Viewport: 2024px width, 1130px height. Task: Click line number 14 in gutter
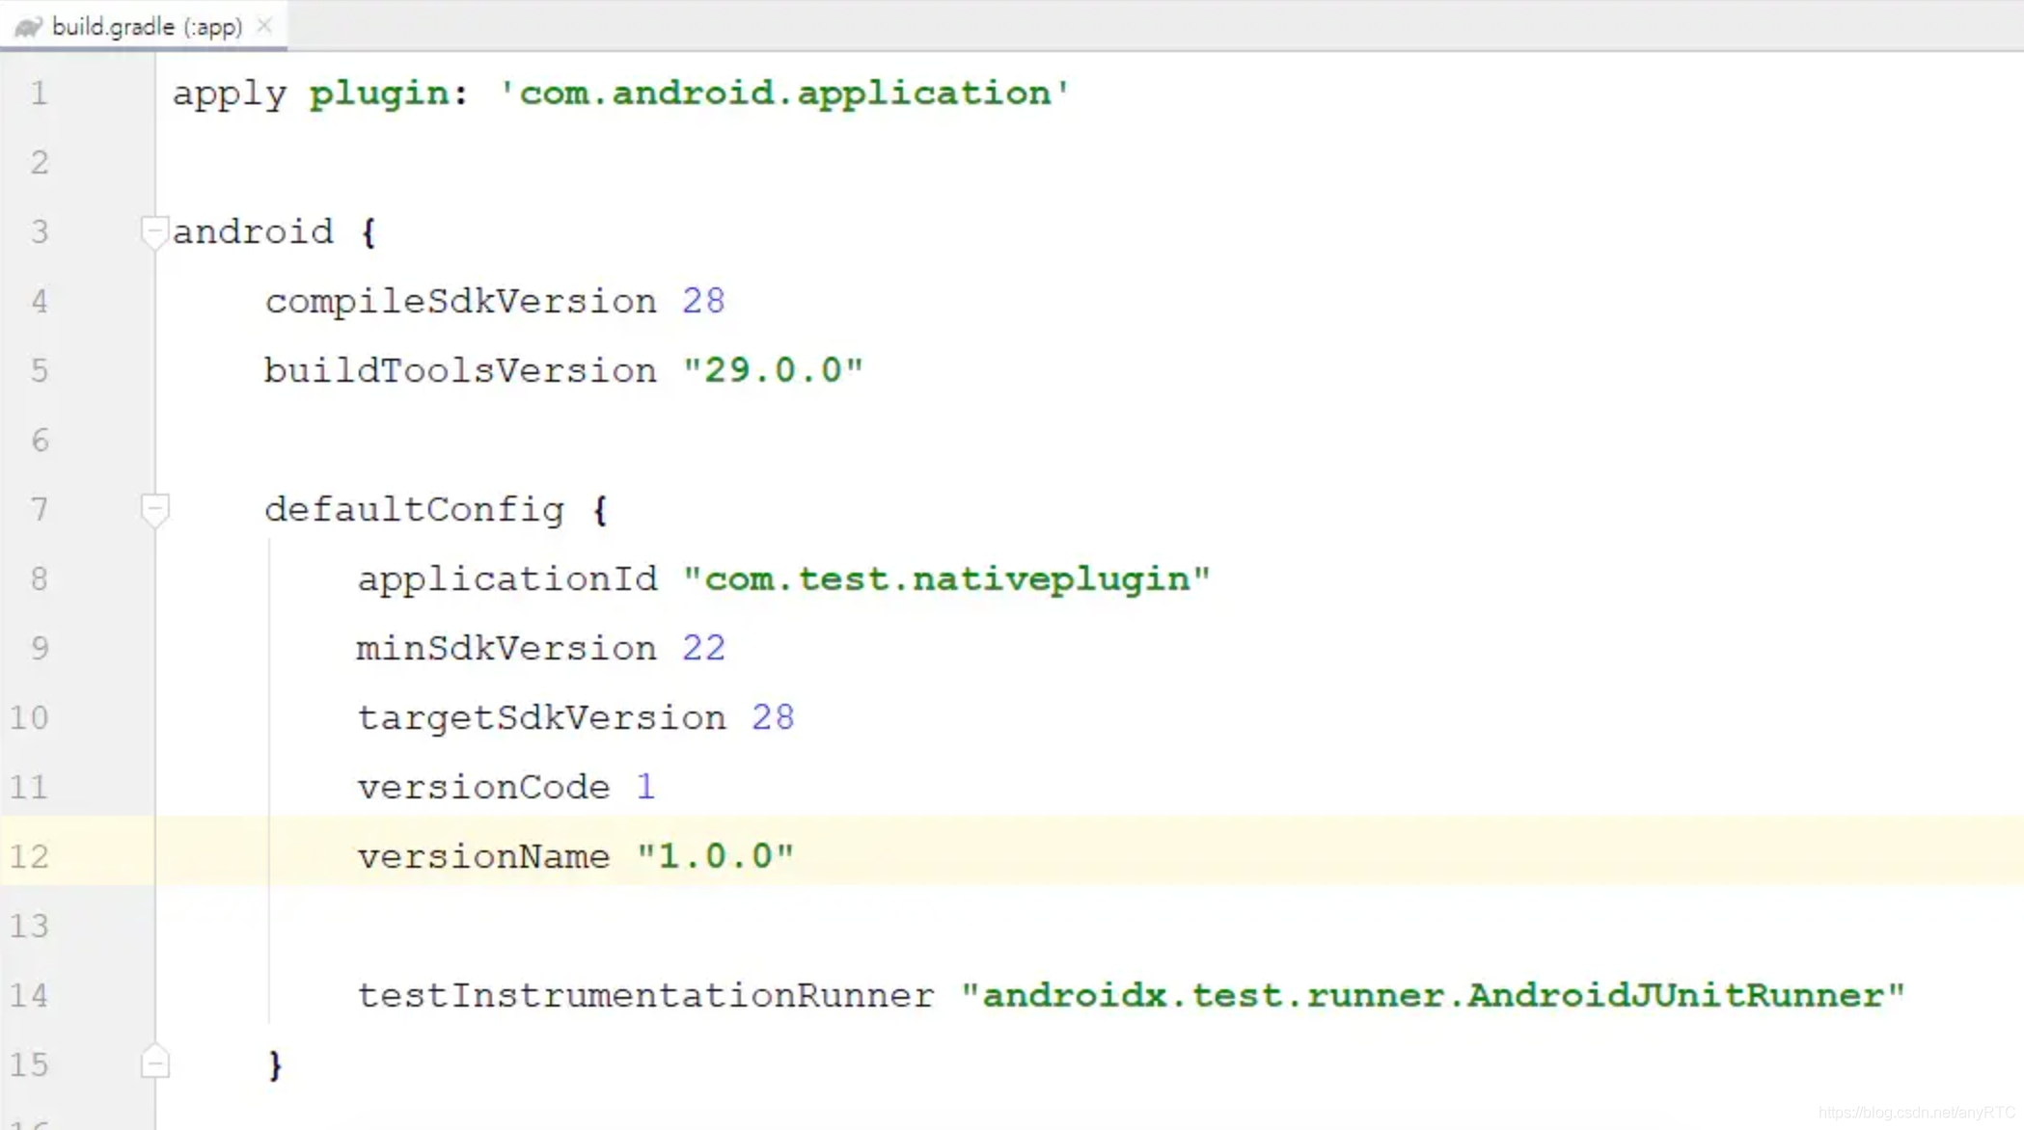[29, 995]
